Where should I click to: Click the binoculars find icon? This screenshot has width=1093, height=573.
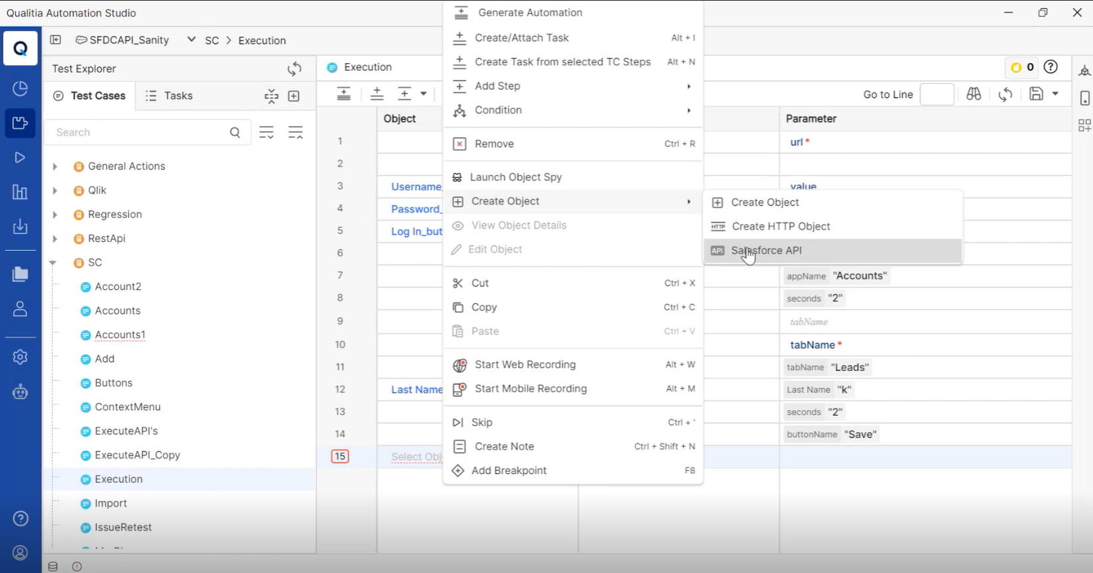pos(973,94)
